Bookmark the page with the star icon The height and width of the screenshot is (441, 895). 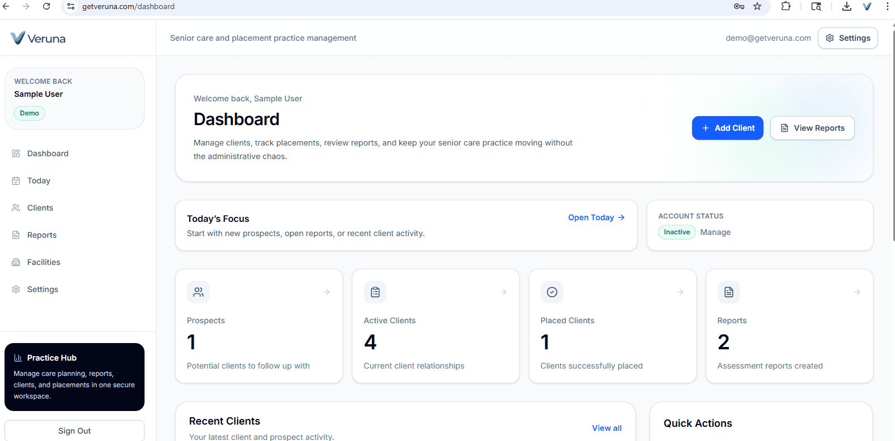coord(757,6)
